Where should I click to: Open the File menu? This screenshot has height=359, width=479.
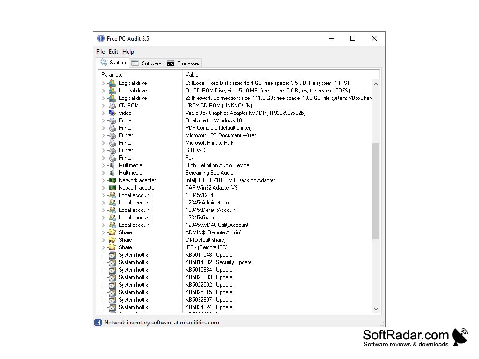click(100, 52)
